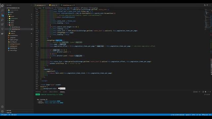The image size is (212, 119).
Task: Open the Search view in activity bar
Action: pyautogui.click(x=2, y=10)
